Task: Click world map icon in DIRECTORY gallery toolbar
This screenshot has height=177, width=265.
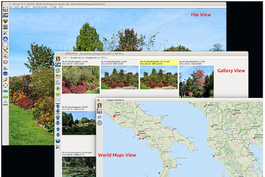Action: (58, 65)
